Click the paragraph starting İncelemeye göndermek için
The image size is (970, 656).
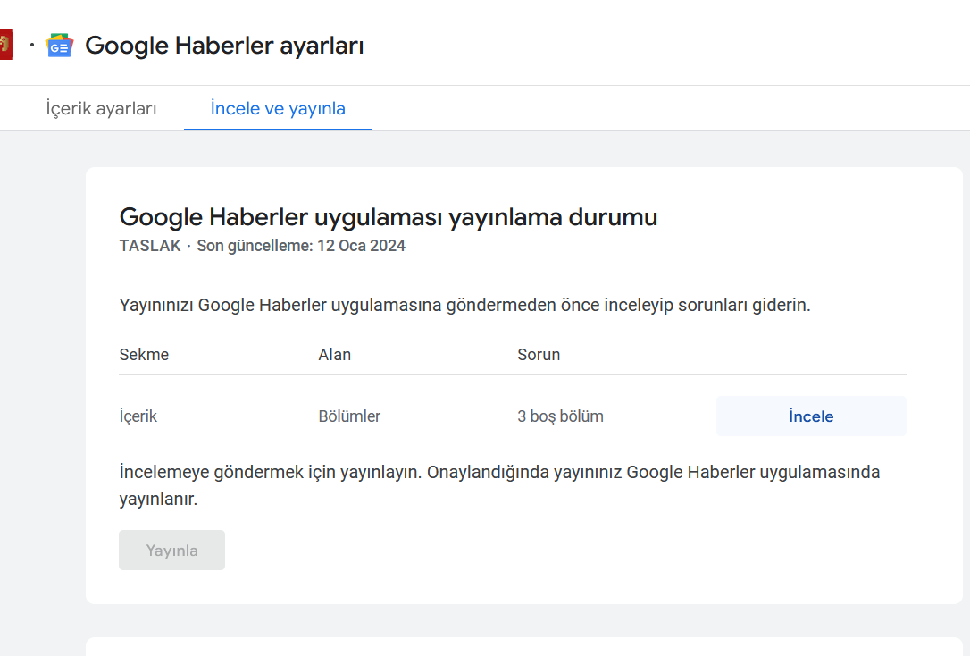[499, 485]
